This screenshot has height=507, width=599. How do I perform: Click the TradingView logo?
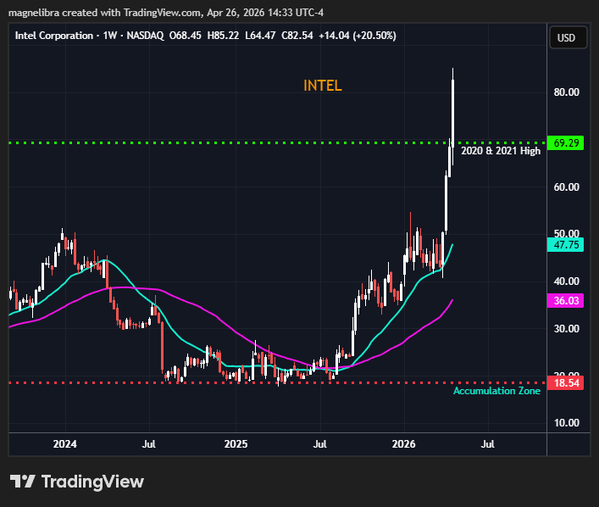(77, 482)
